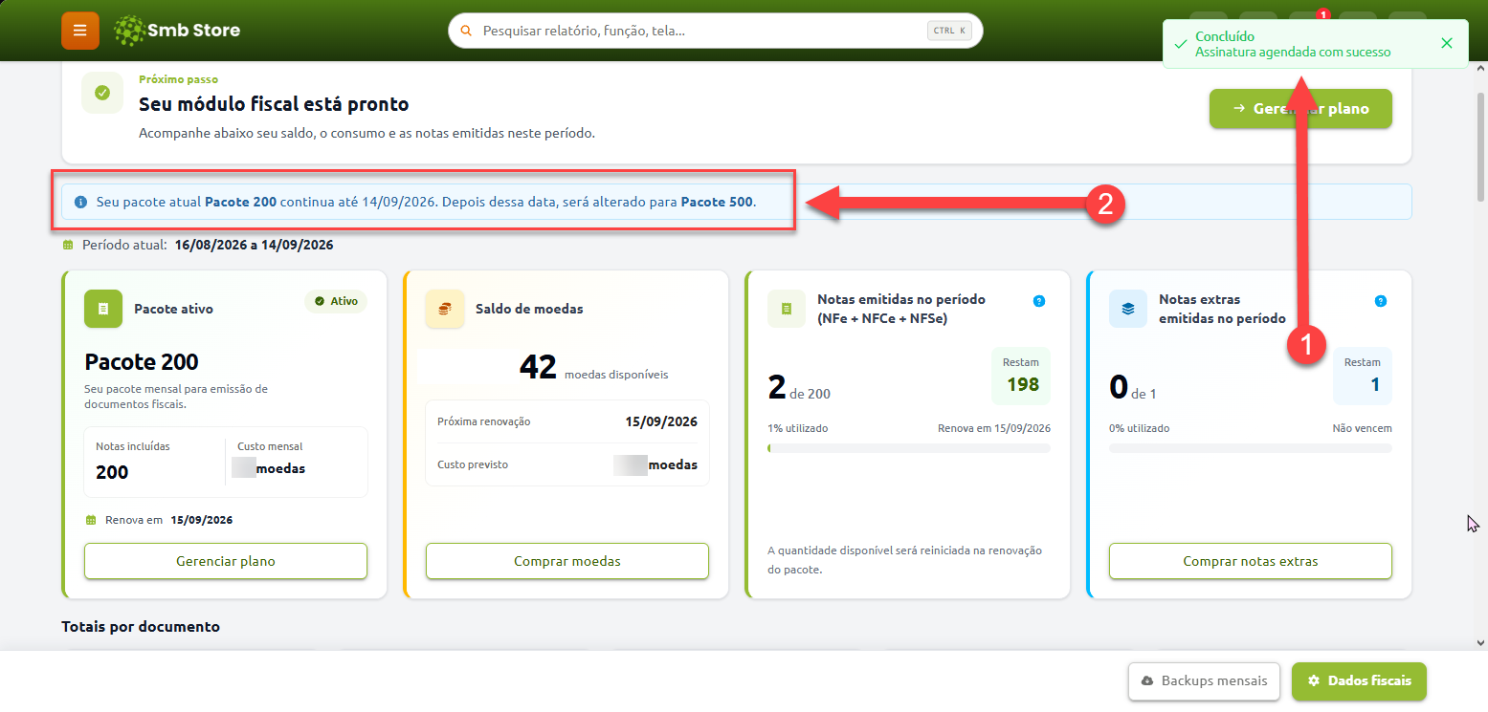Screen dimensions: 1488x712
Task: Click the layers icon for Notas extras
Action: click(x=1128, y=309)
